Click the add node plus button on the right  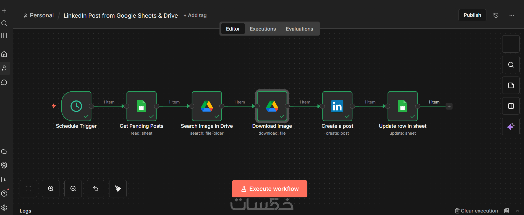click(x=511, y=44)
